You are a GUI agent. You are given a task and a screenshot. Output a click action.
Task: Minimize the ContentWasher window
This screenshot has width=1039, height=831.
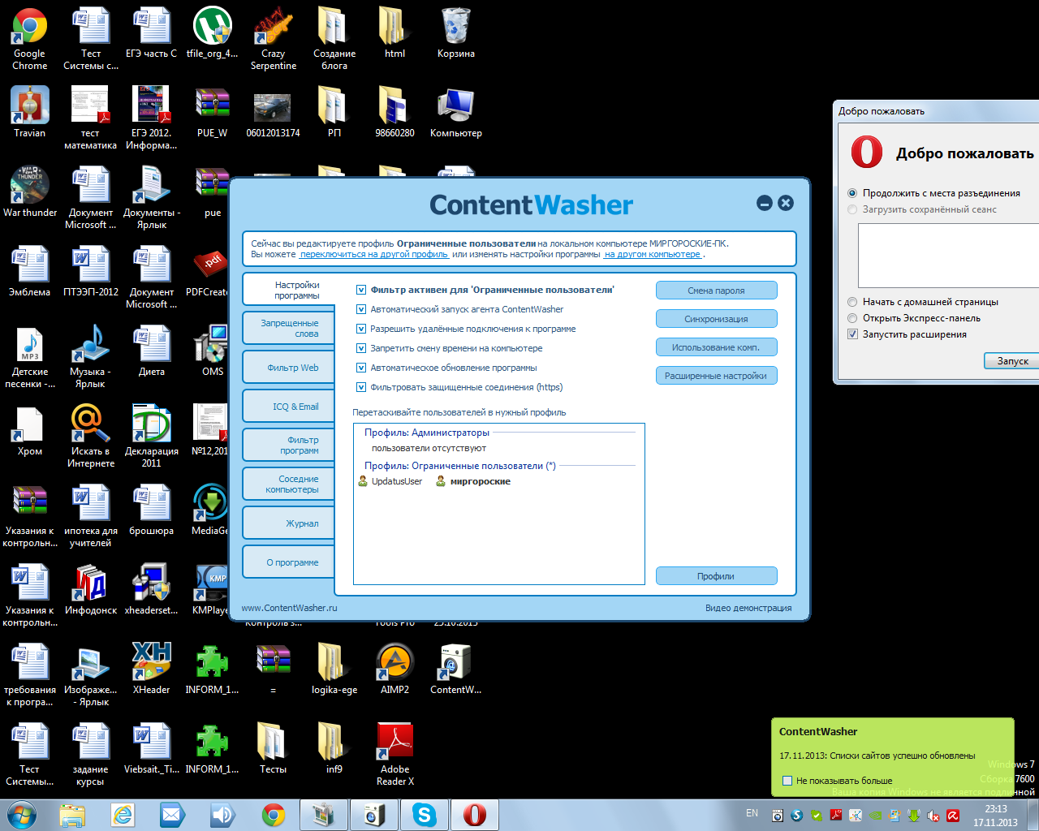(765, 203)
